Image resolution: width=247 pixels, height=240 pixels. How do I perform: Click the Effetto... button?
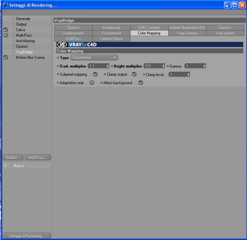[13, 157]
